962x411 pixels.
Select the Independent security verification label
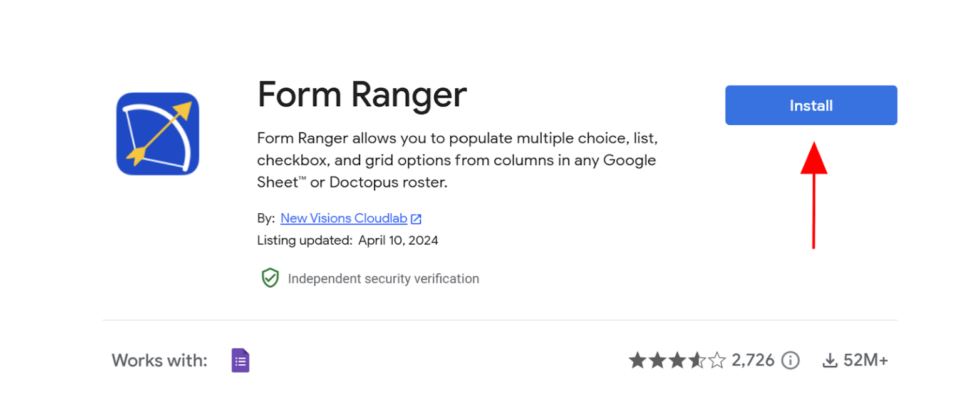pos(383,279)
